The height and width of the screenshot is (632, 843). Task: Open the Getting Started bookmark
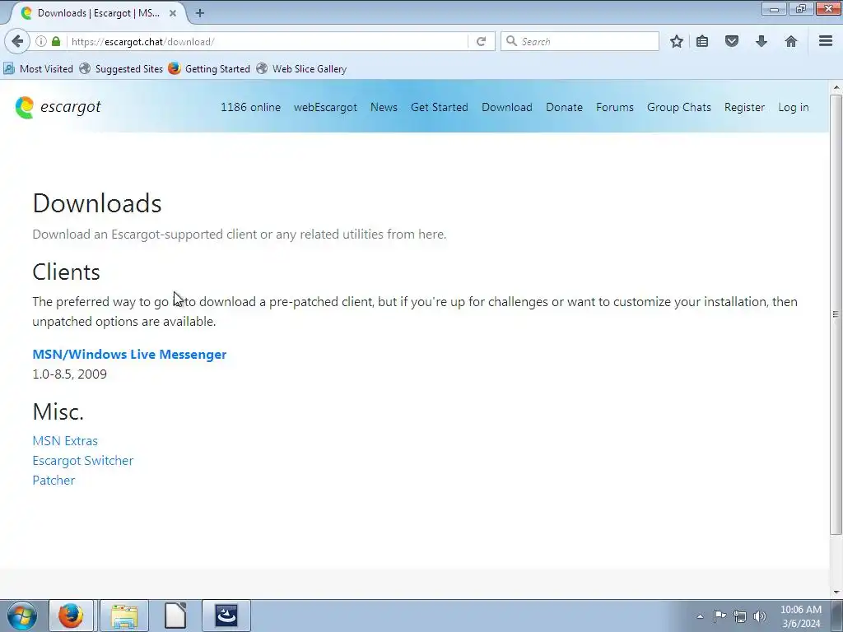[x=209, y=69]
